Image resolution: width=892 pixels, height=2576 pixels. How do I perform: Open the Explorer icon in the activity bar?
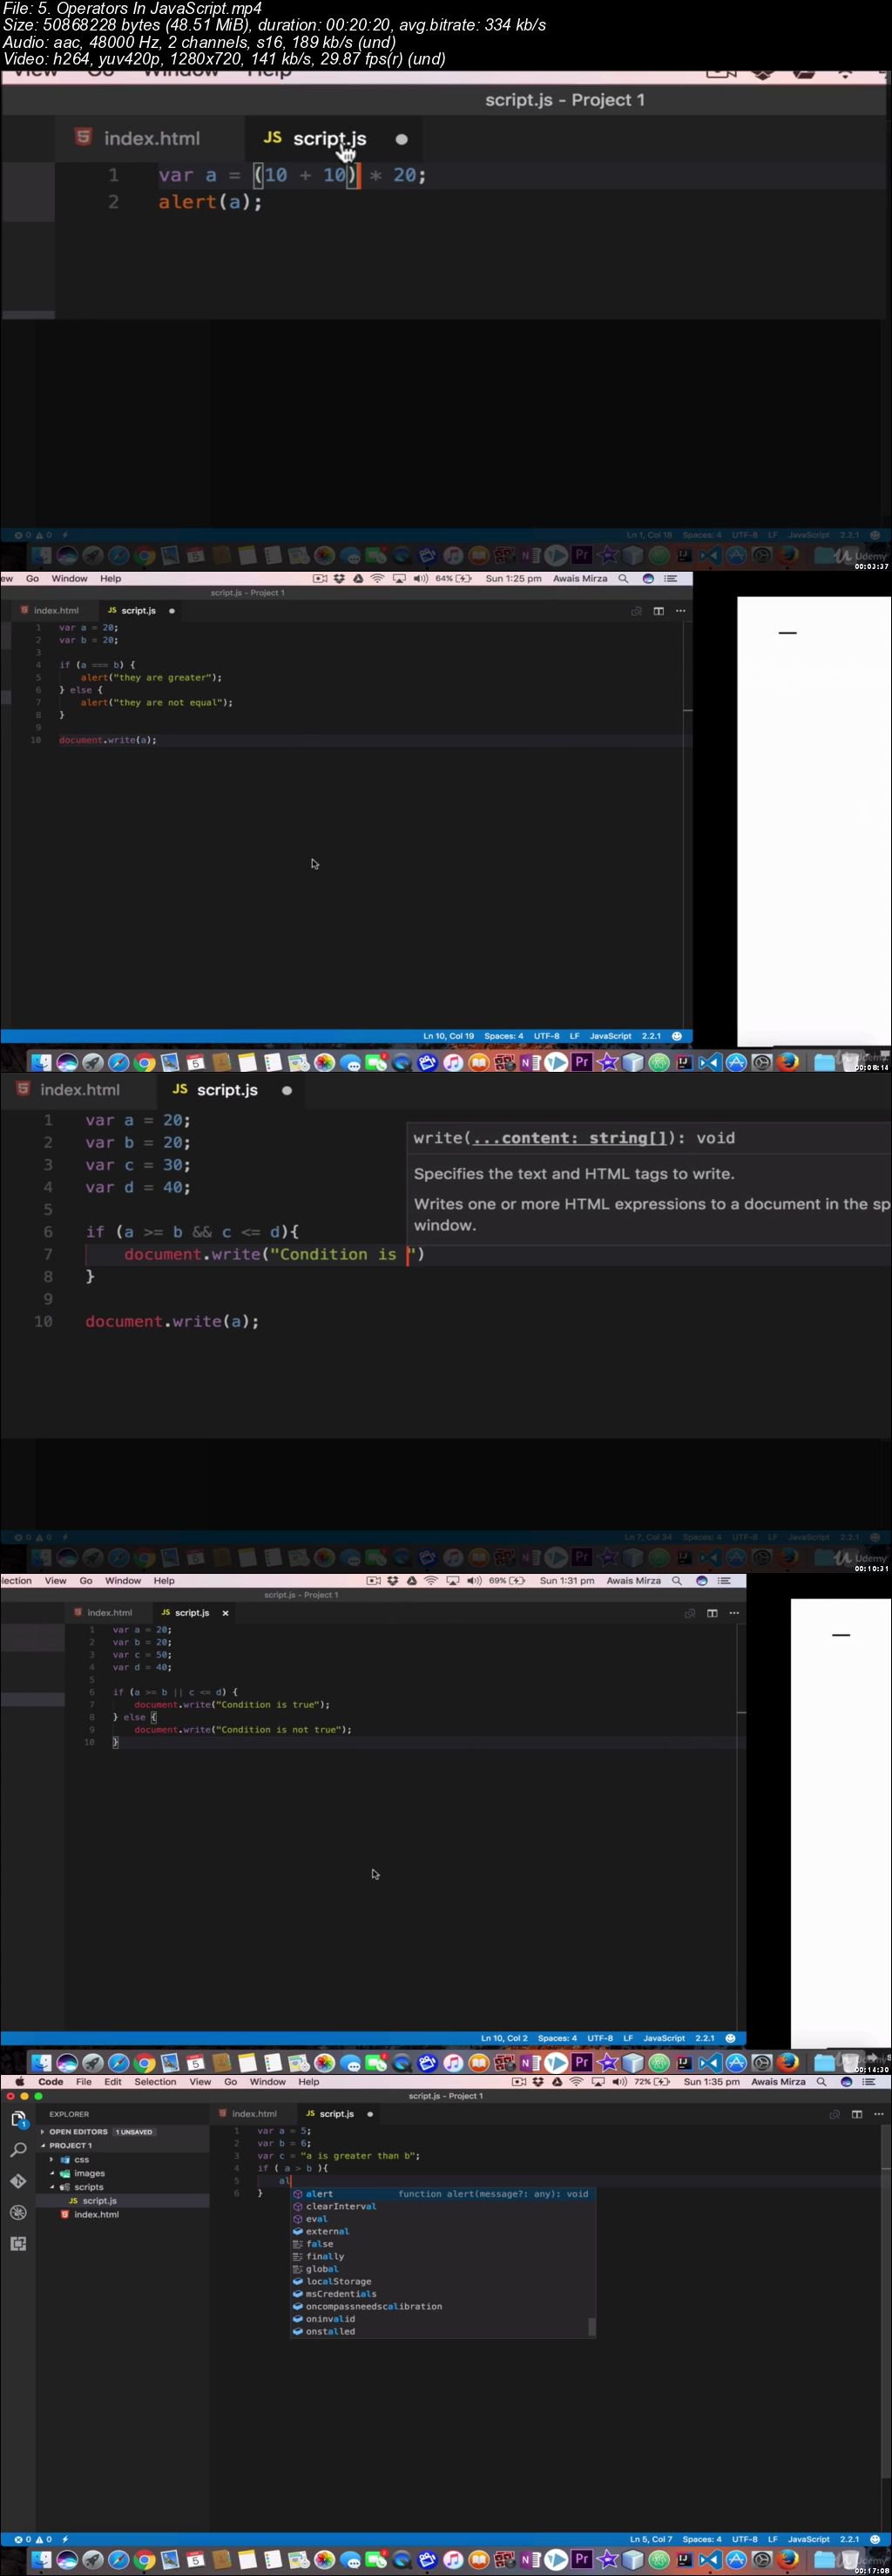point(18,2119)
